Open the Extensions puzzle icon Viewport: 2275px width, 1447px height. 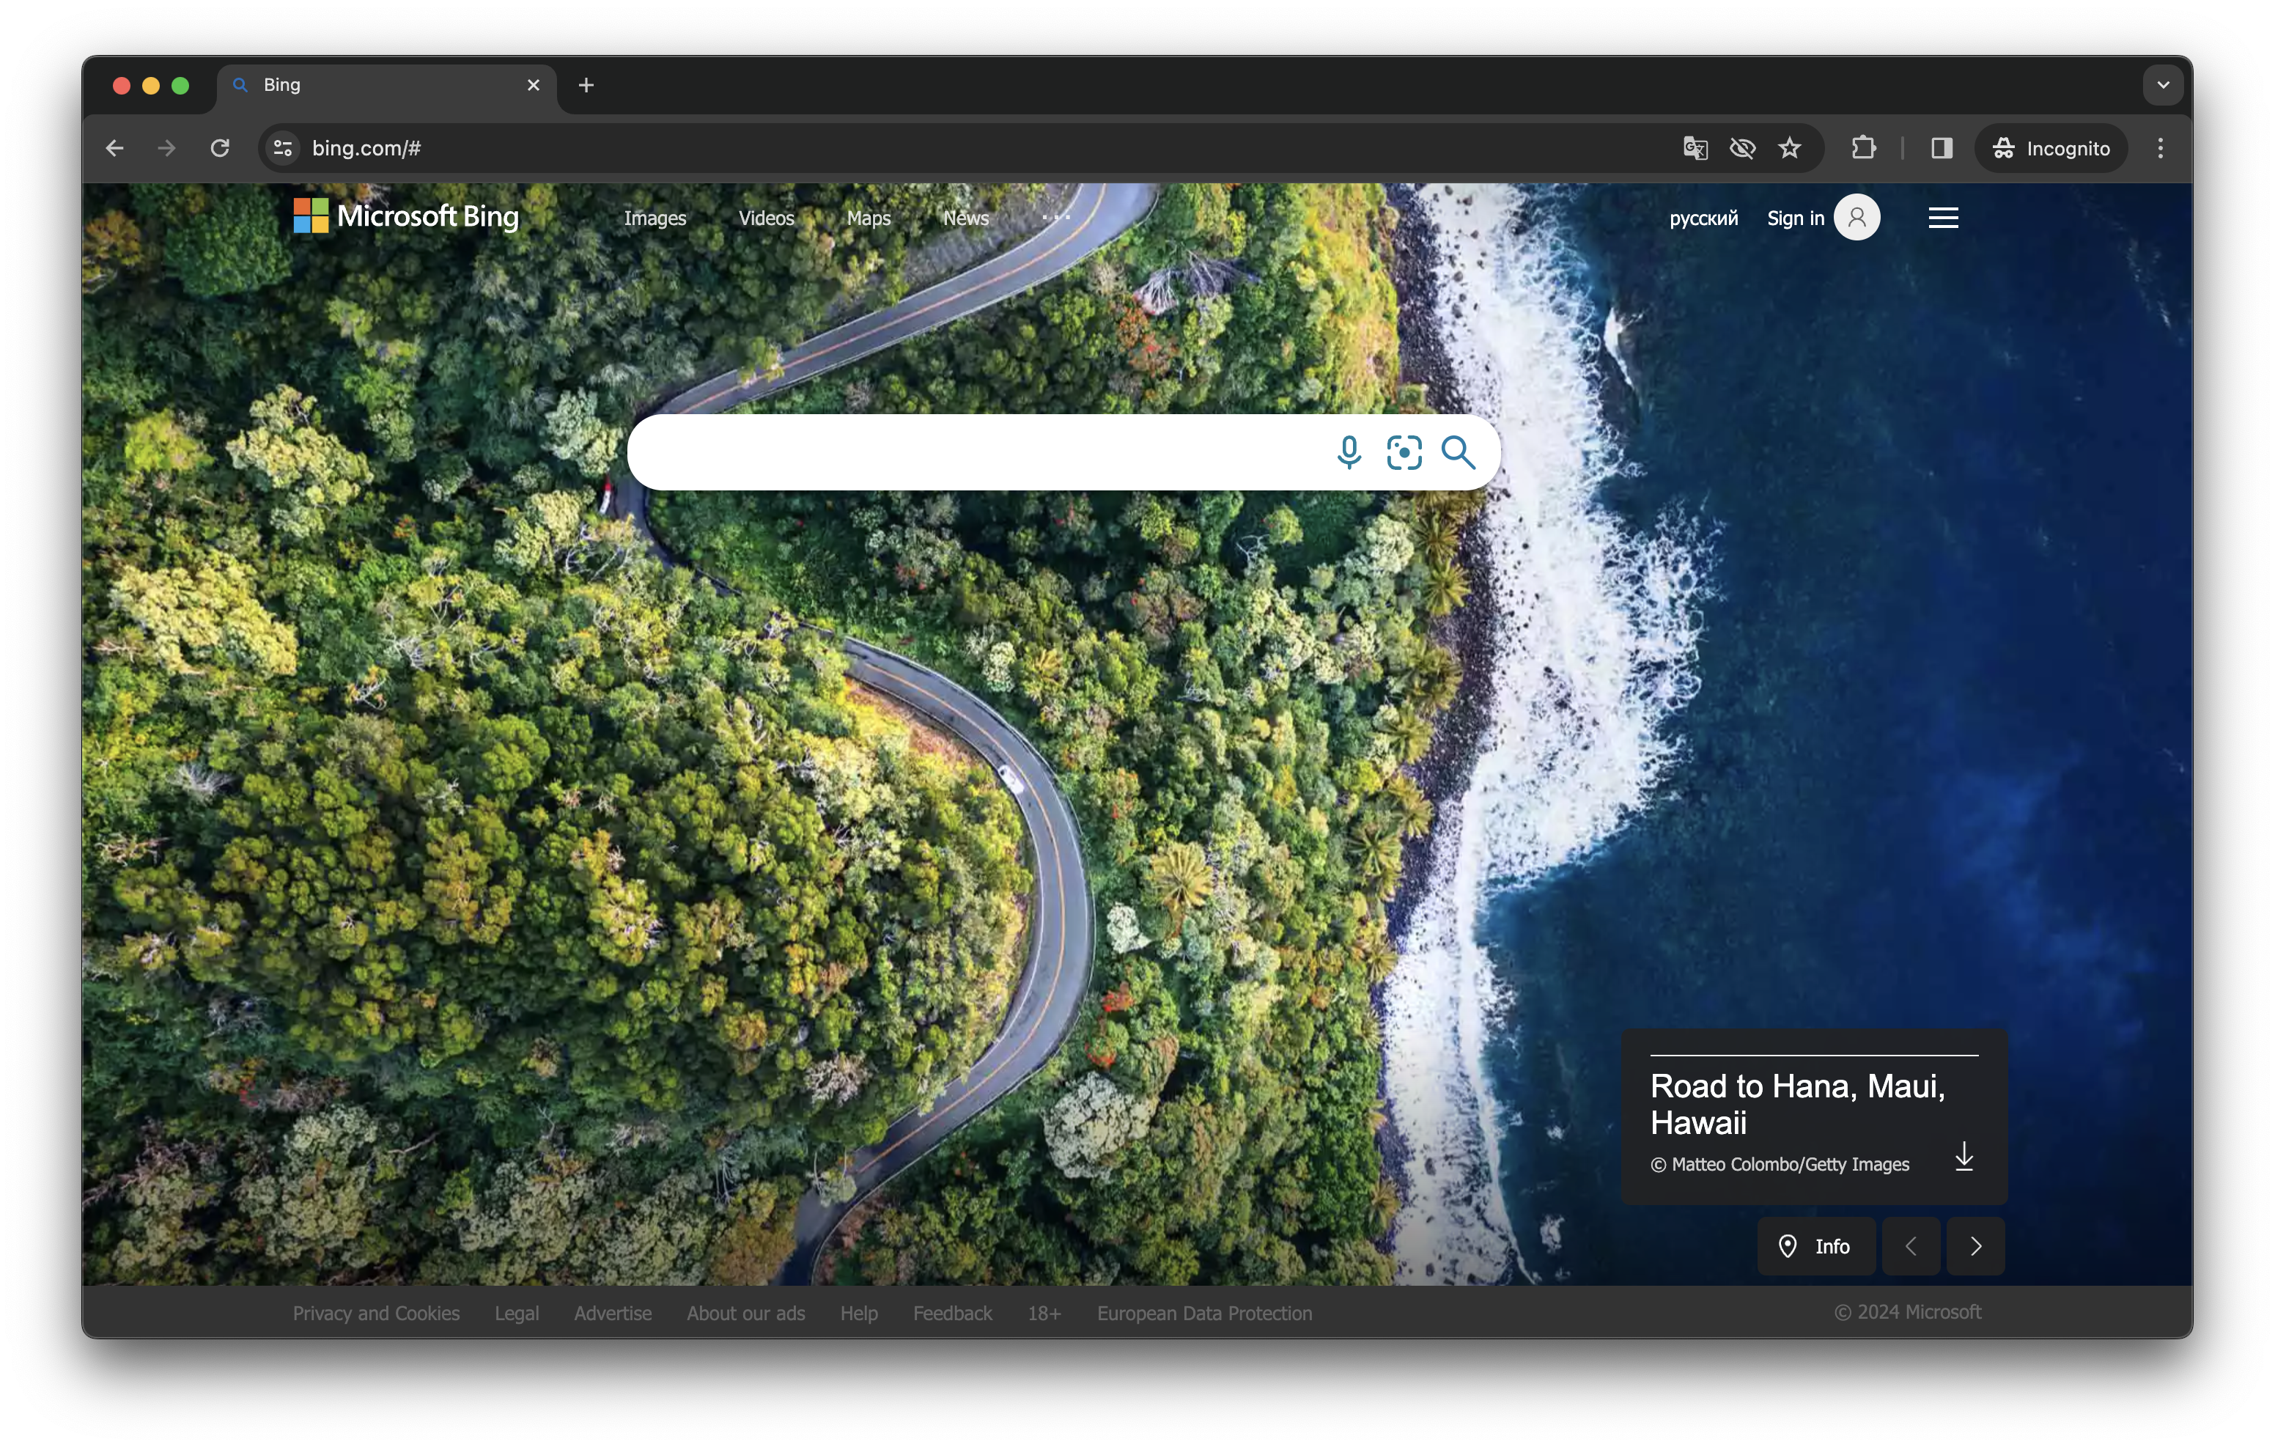pyautogui.click(x=1863, y=148)
